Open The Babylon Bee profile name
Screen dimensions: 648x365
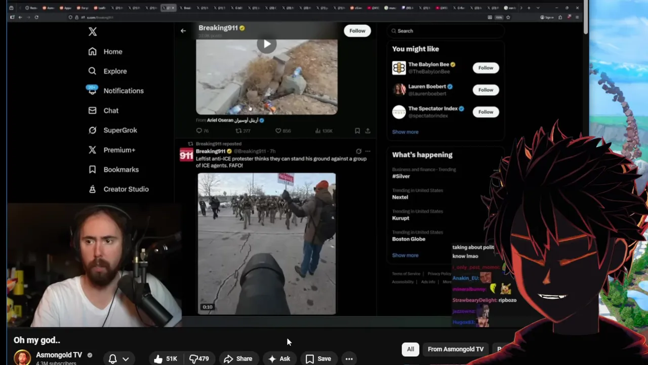point(429,64)
